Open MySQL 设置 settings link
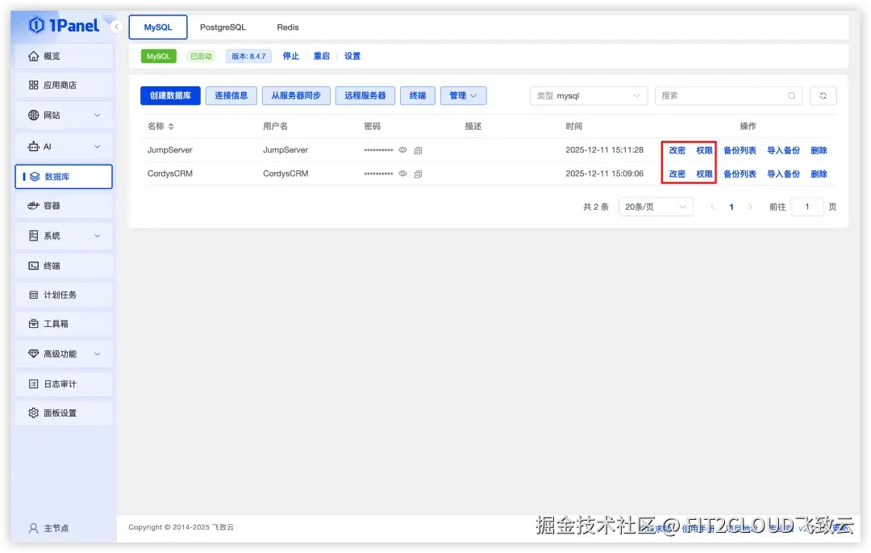Viewport: 871px width, 553px height. click(352, 57)
